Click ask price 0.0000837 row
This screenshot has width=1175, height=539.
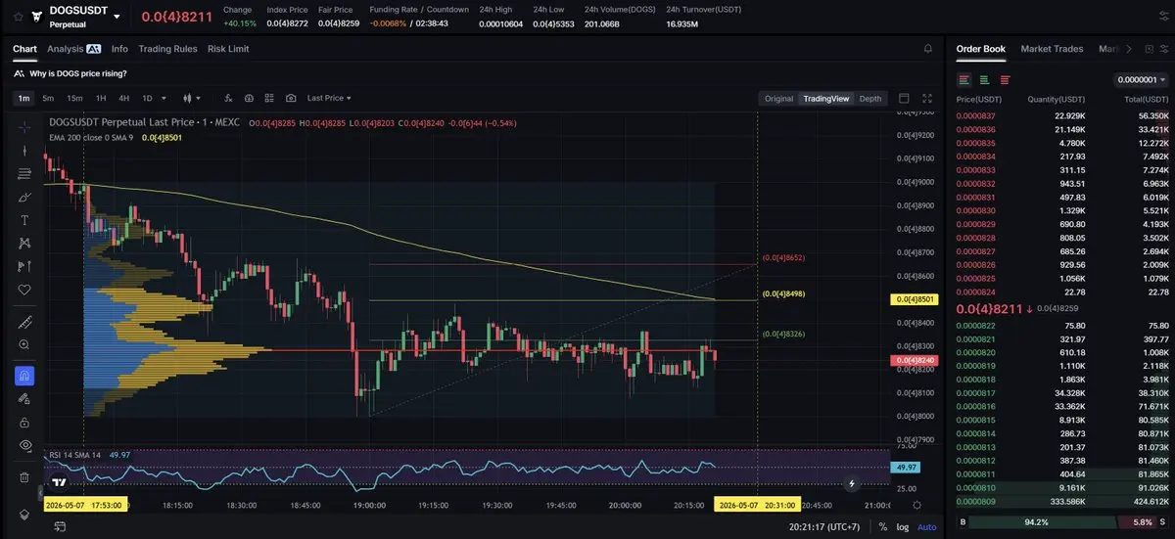[x=1062, y=115]
